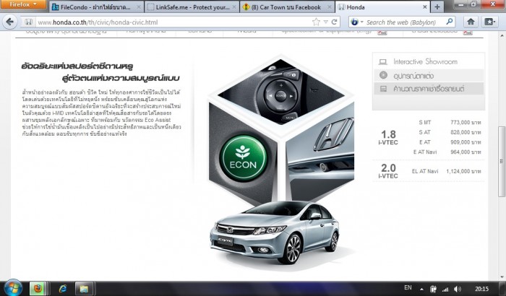Viewport: 506px width, 296px height.
Task: Click the EN language indicator
Action: click(408, 287)
